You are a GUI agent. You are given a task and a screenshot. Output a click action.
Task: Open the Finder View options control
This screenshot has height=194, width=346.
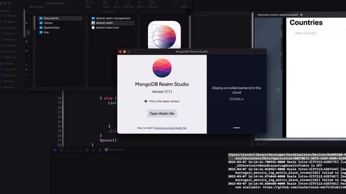[88, 2]
